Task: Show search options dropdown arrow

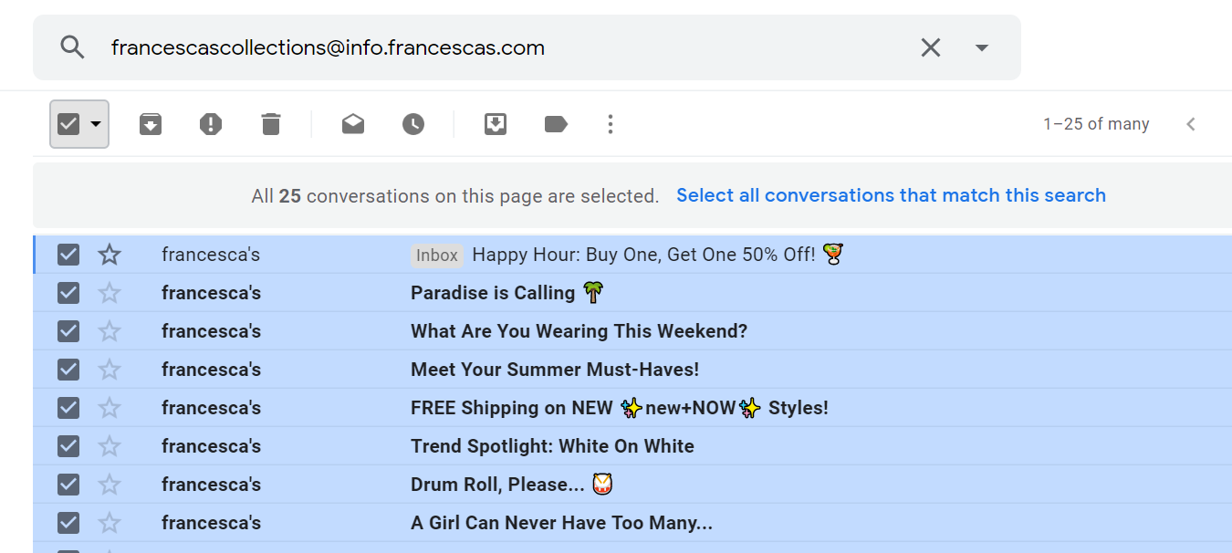Action: pyautogui.click(x=982, y=47)
